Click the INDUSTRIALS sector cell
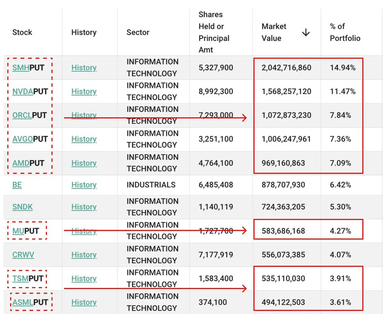383x314 pixels. (x=151, y=185)
